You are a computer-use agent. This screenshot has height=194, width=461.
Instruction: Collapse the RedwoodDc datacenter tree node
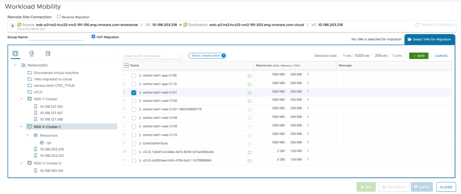point(15,65)
